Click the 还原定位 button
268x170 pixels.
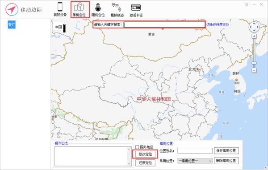145,163
